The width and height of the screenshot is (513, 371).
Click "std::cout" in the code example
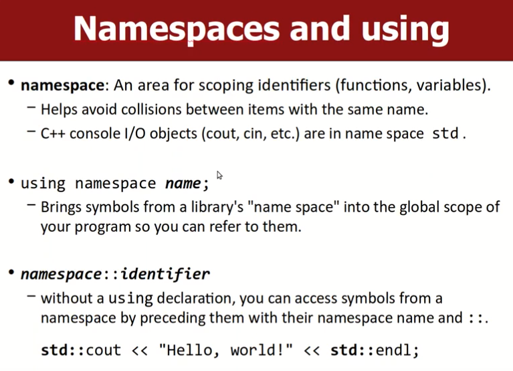click(81, 350)
